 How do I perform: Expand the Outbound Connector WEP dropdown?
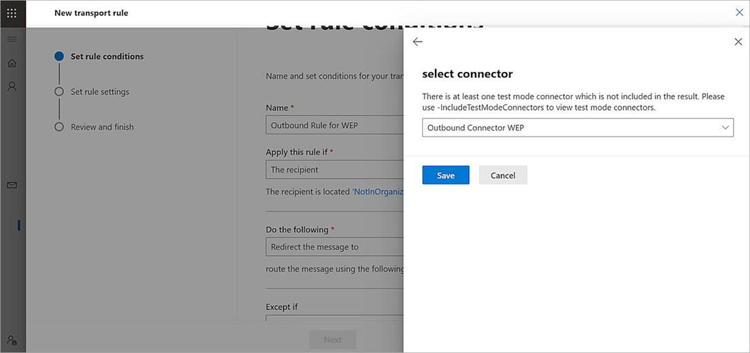(577, 128)
